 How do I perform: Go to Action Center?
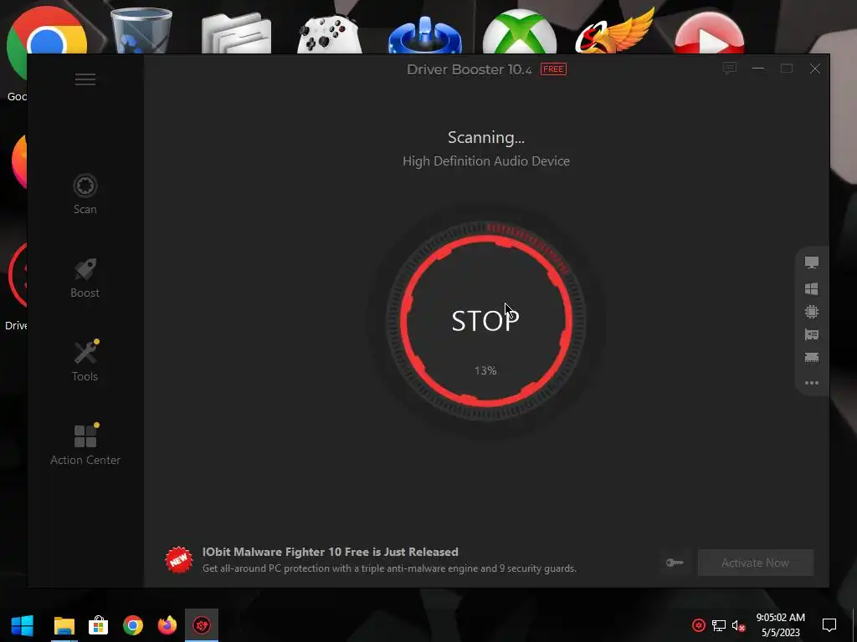85,445
